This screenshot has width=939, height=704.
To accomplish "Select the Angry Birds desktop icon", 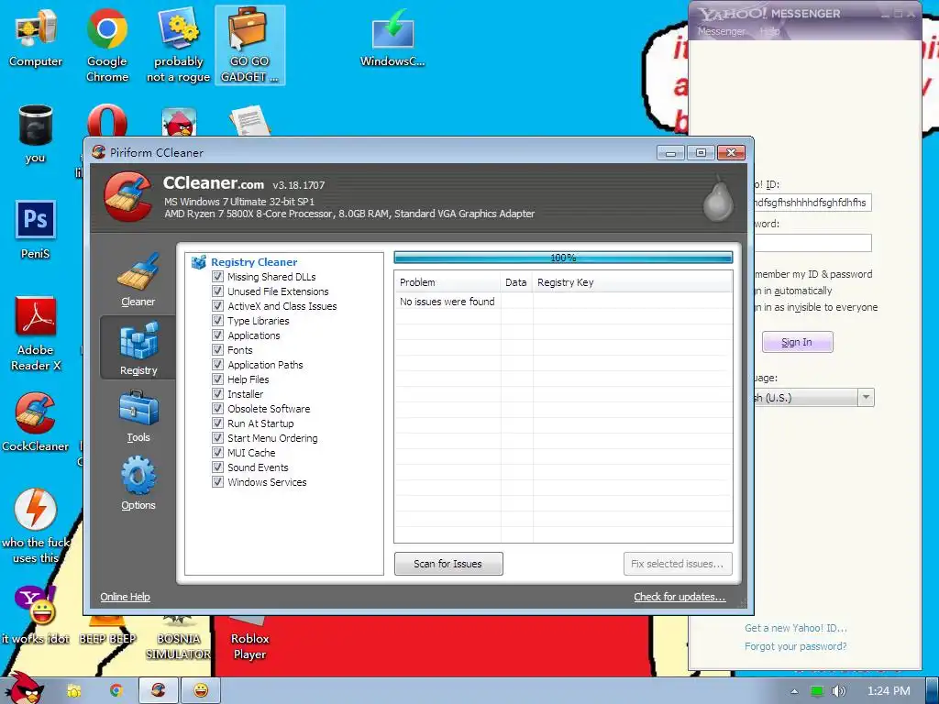I will point(179,122).
